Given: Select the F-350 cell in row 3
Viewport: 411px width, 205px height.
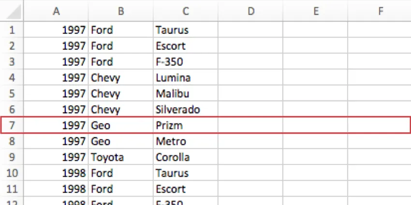Looking at the screenshot, I should tap(185, 62).
